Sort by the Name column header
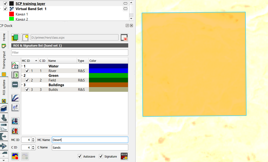This screenshot has height=162, width=268. pos(62,61)
